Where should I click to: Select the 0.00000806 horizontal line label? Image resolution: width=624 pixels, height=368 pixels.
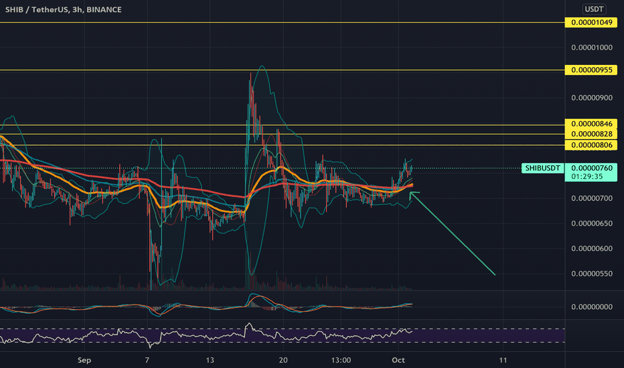click(x=591, y=145)
